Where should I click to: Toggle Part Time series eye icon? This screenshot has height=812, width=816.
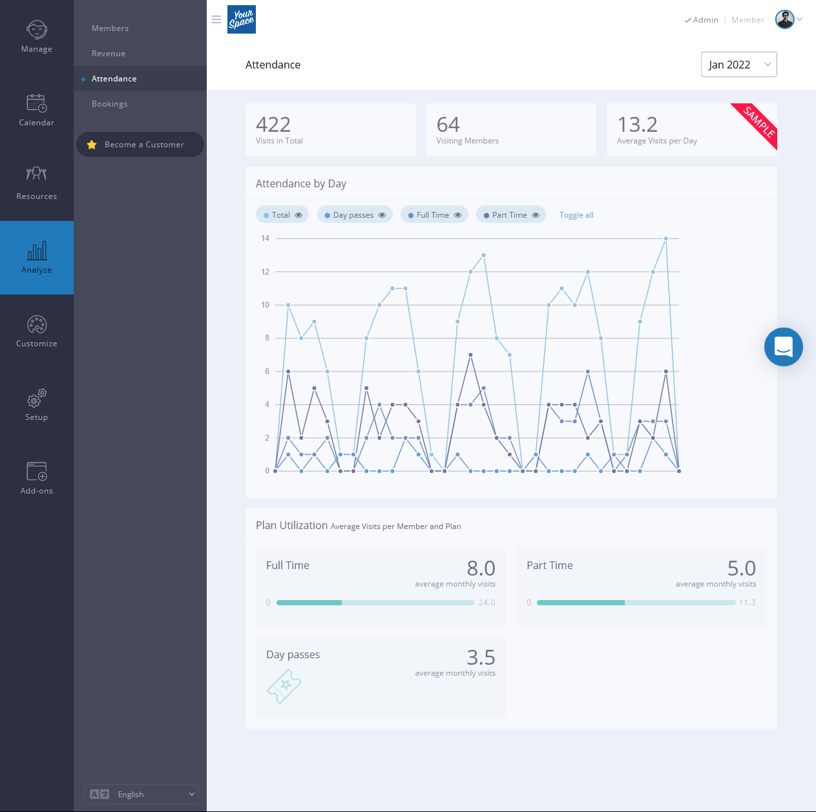coord(536,215)
